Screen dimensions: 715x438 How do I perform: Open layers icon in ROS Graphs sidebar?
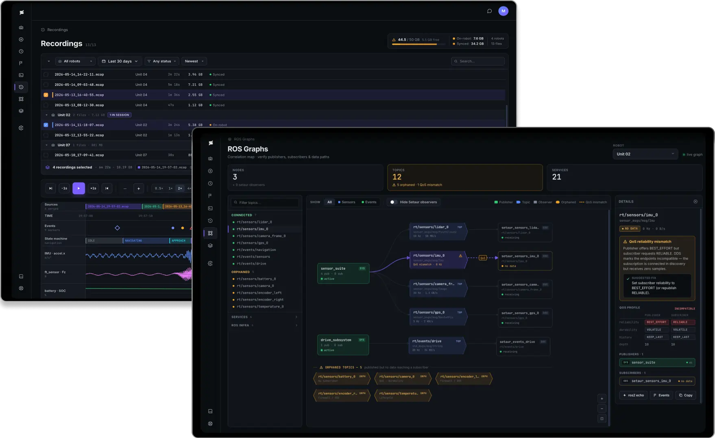[x=210, y=246]
